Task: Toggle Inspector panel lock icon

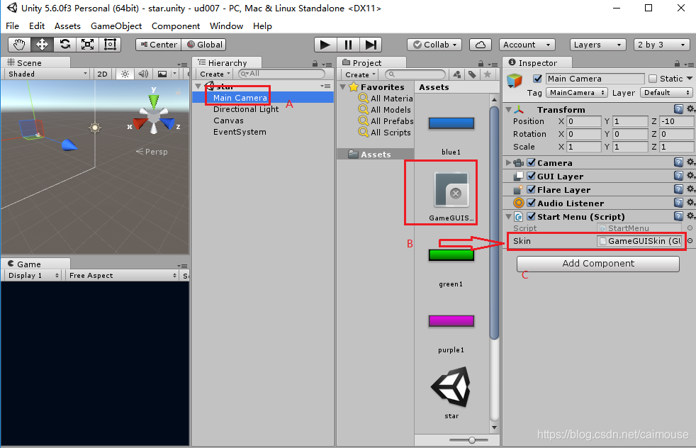Action: click(677, 64)
